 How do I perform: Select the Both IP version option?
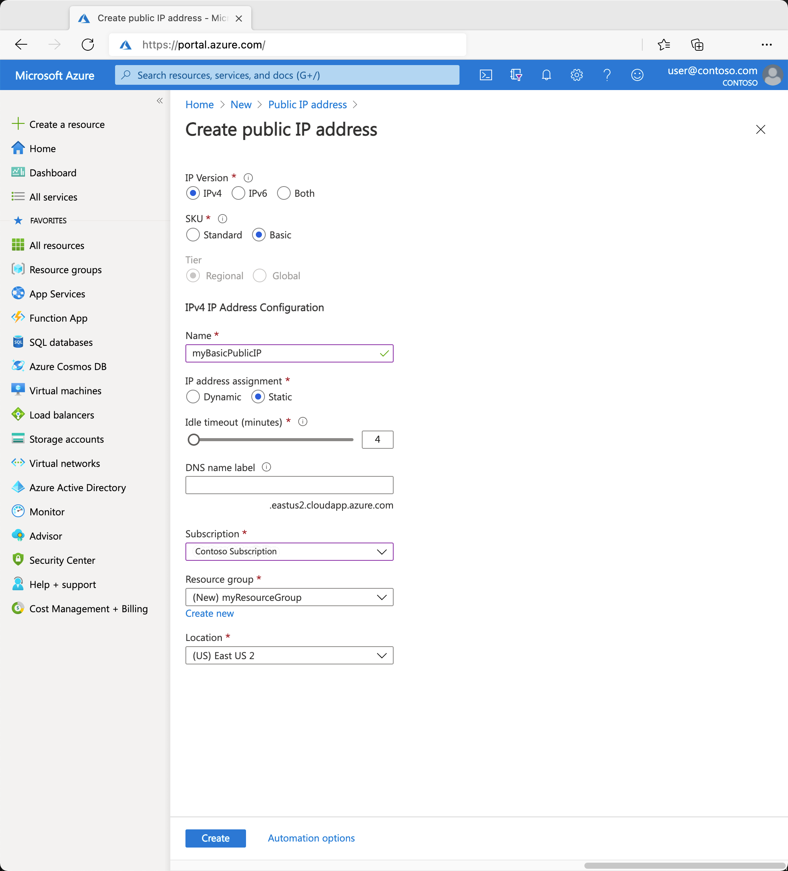click(x=283, y=193)
